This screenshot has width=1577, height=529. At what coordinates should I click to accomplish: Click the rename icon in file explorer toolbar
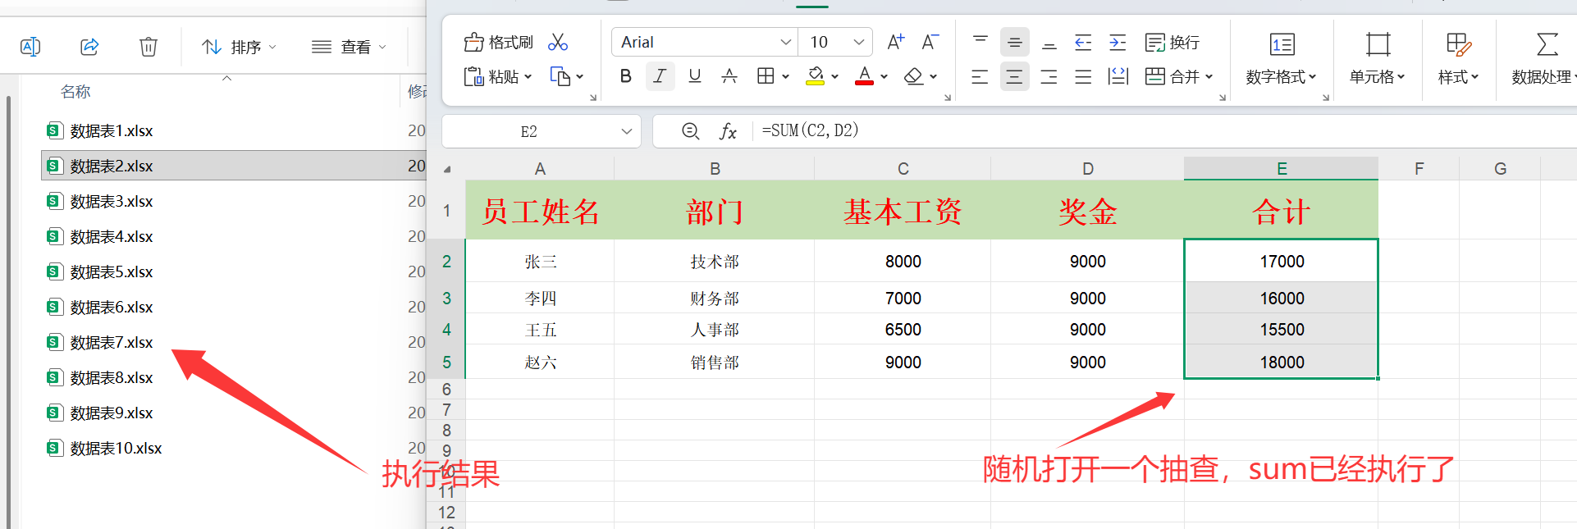(30, 47)
